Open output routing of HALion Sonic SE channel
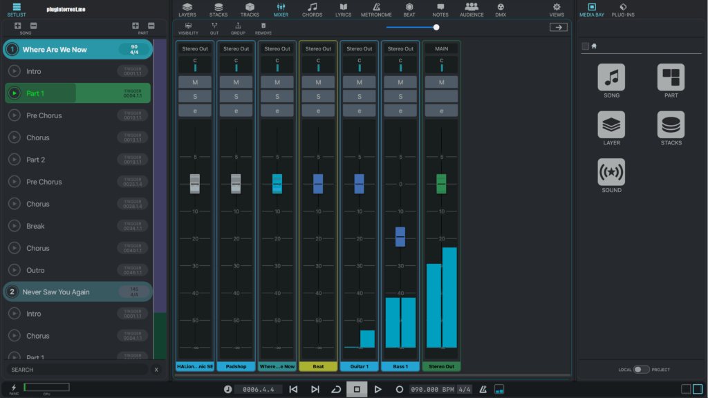 (195, 49)
